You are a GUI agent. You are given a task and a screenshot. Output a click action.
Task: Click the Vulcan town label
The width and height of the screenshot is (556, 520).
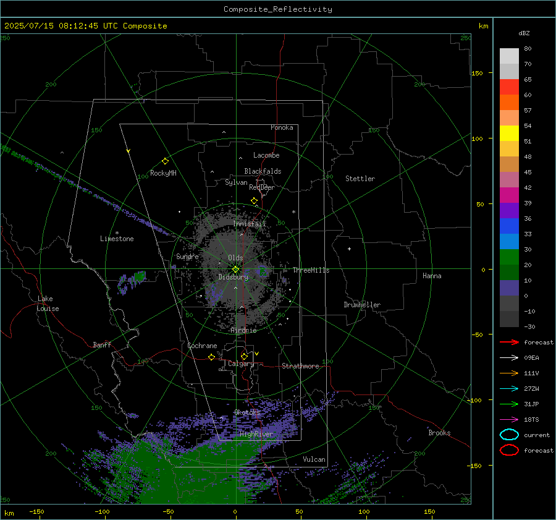point(314,459)
